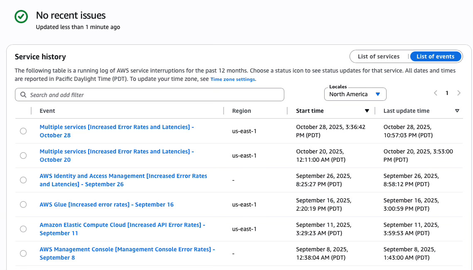
Task: Click the Service history heading
Action: point(40,56)
